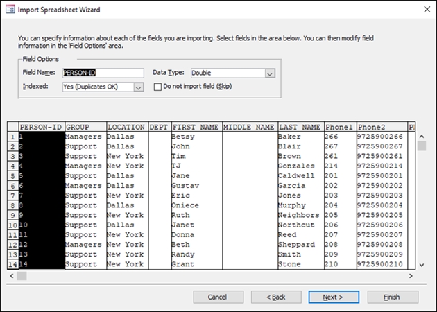
Task: Click the horizontal scrollbar thumb
Action: coord(22,276)
